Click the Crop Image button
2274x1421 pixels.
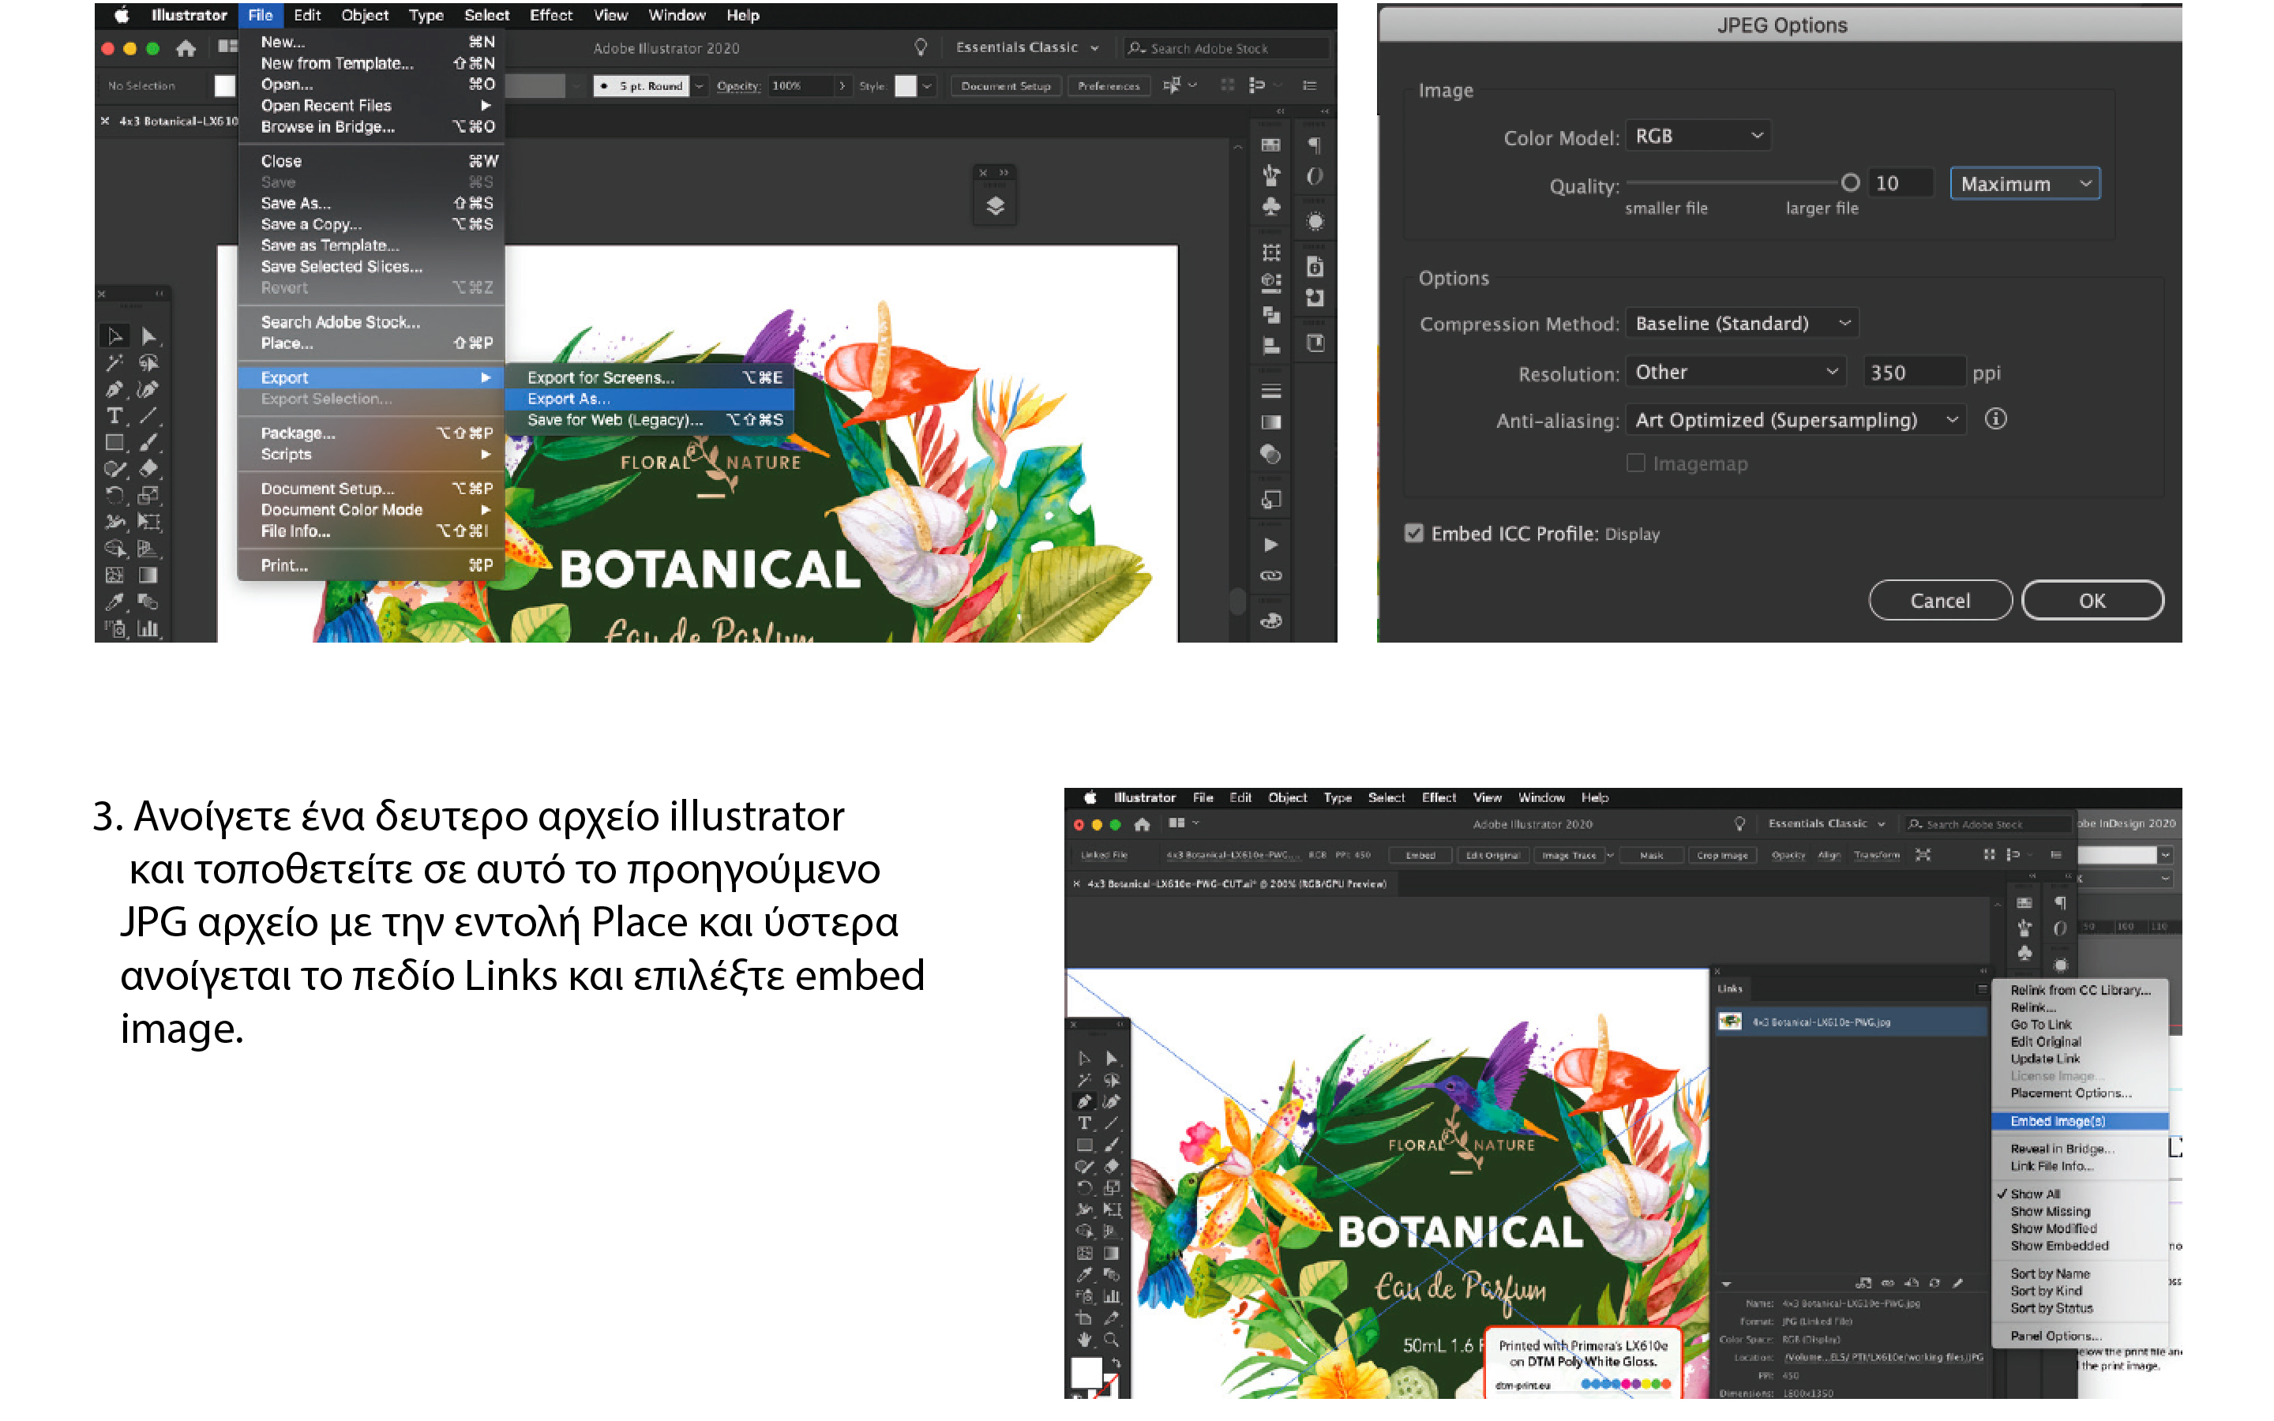(x=1722, y=855)
